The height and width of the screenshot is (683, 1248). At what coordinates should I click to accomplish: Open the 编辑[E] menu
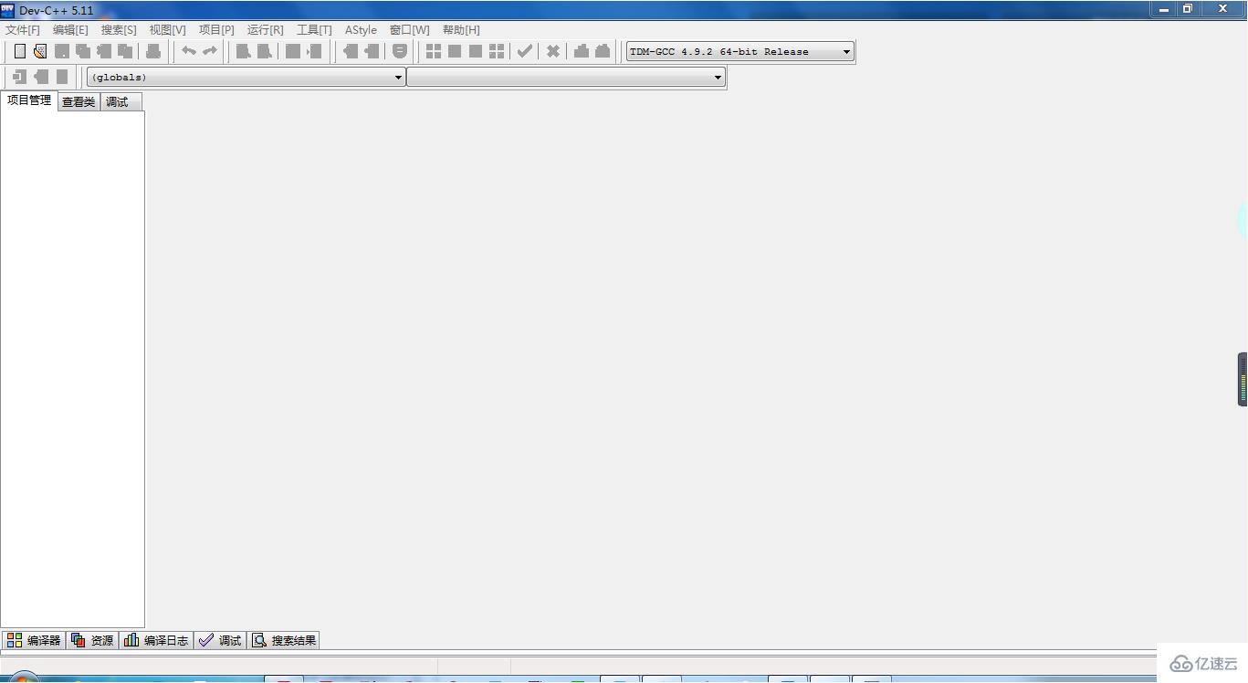pyautogui.click(x=70, y=29)
